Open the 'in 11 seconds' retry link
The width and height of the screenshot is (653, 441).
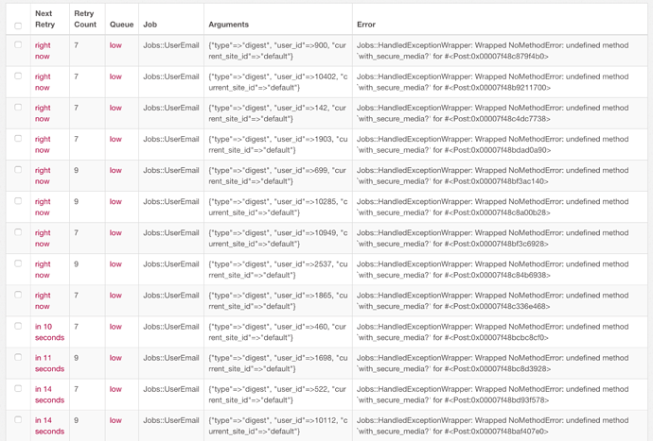coord(49,364)
